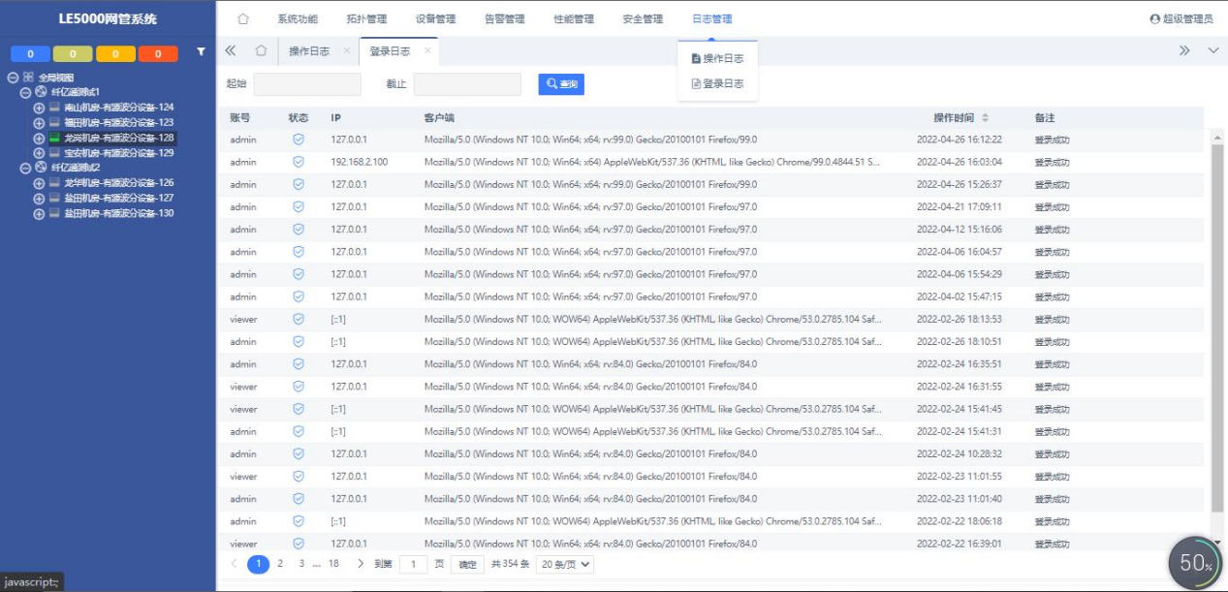Click the 起始 start date input field
Image resolution: width=1228 pixels, height=592 pixels.
tap(307, 84)
